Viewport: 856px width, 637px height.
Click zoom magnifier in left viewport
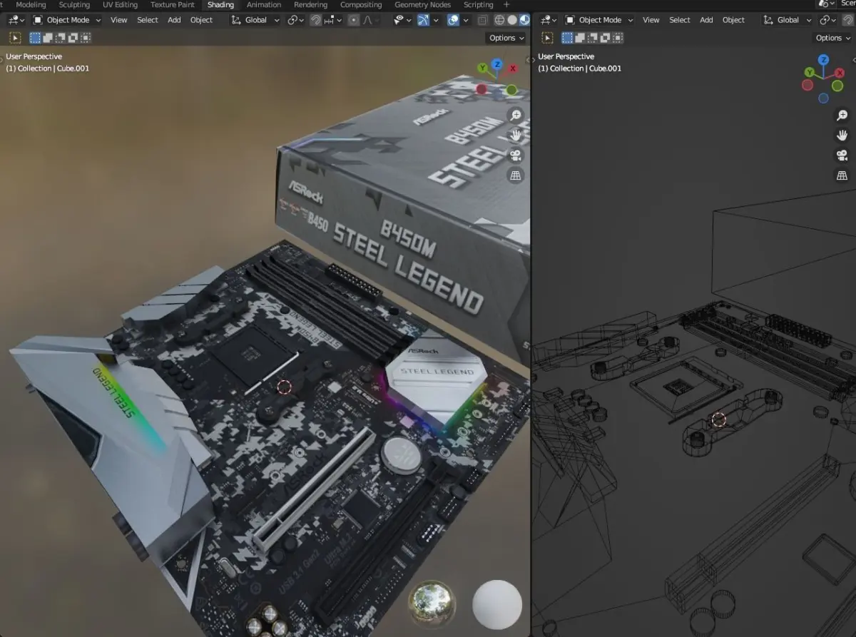click(x=516, y=115)
